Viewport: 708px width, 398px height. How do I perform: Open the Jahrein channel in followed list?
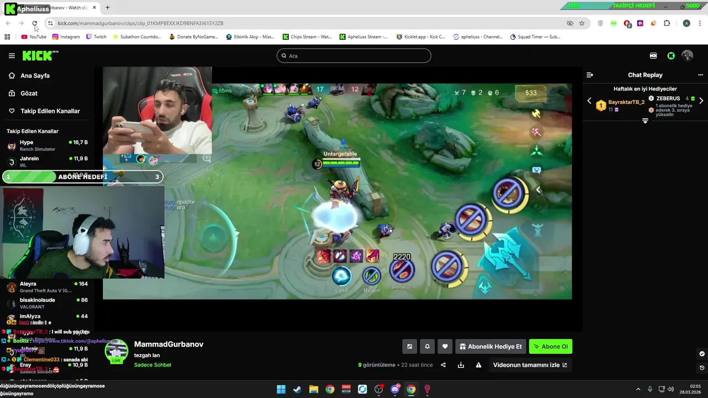point(47,161)
